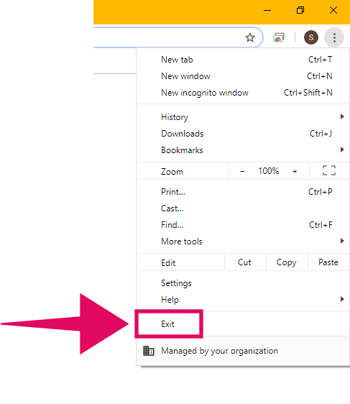Click the Cut button in Edit row
The height and width of the screenshot is (404, 350).
(244, 262)
